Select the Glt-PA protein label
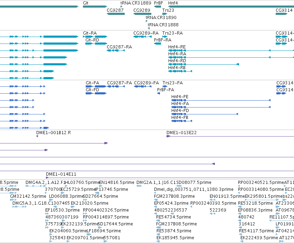294x243 pixels. tap(93, 83)
